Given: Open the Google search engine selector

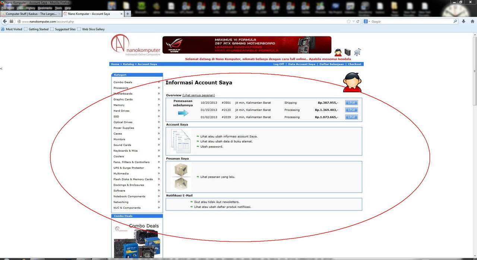Looking at the screenshot, I should click(x=367, y=22).
